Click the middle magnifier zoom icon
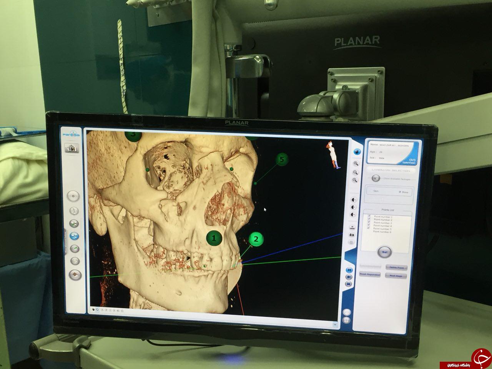 point(356,172)
